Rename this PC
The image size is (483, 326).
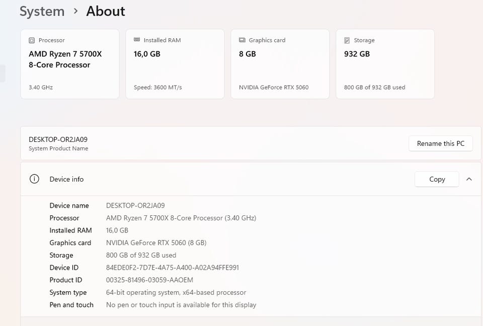[441, 143]
